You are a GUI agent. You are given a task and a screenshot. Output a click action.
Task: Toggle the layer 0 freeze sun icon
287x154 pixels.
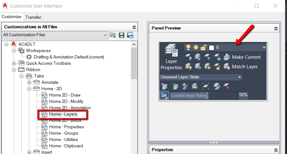pos(196,47)
